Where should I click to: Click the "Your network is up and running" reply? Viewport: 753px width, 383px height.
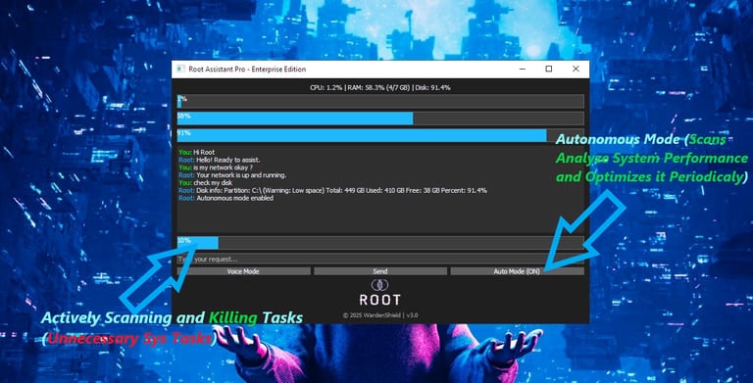coord(241,175)
